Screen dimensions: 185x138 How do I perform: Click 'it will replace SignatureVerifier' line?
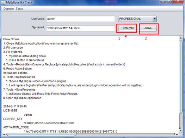[74, 85]
